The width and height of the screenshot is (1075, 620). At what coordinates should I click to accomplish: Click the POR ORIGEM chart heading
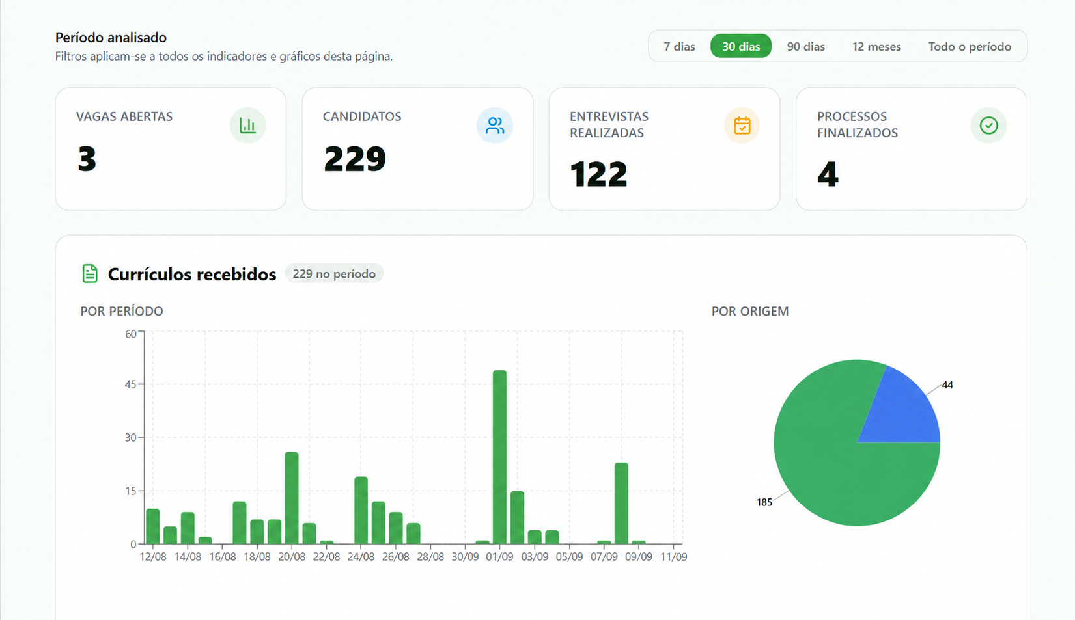750,311
